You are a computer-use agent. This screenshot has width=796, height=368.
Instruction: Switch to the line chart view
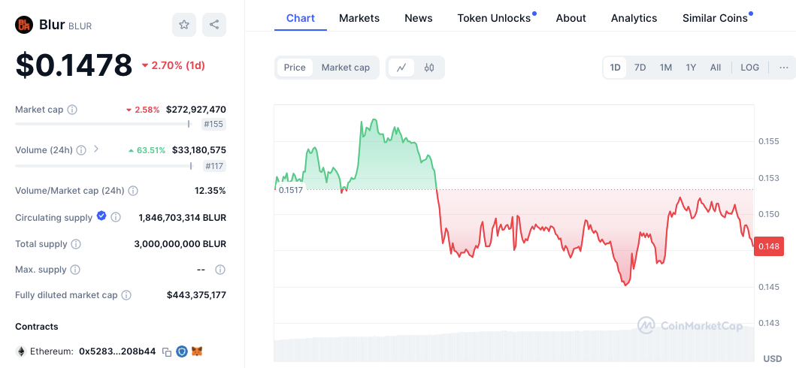(401, 68)
